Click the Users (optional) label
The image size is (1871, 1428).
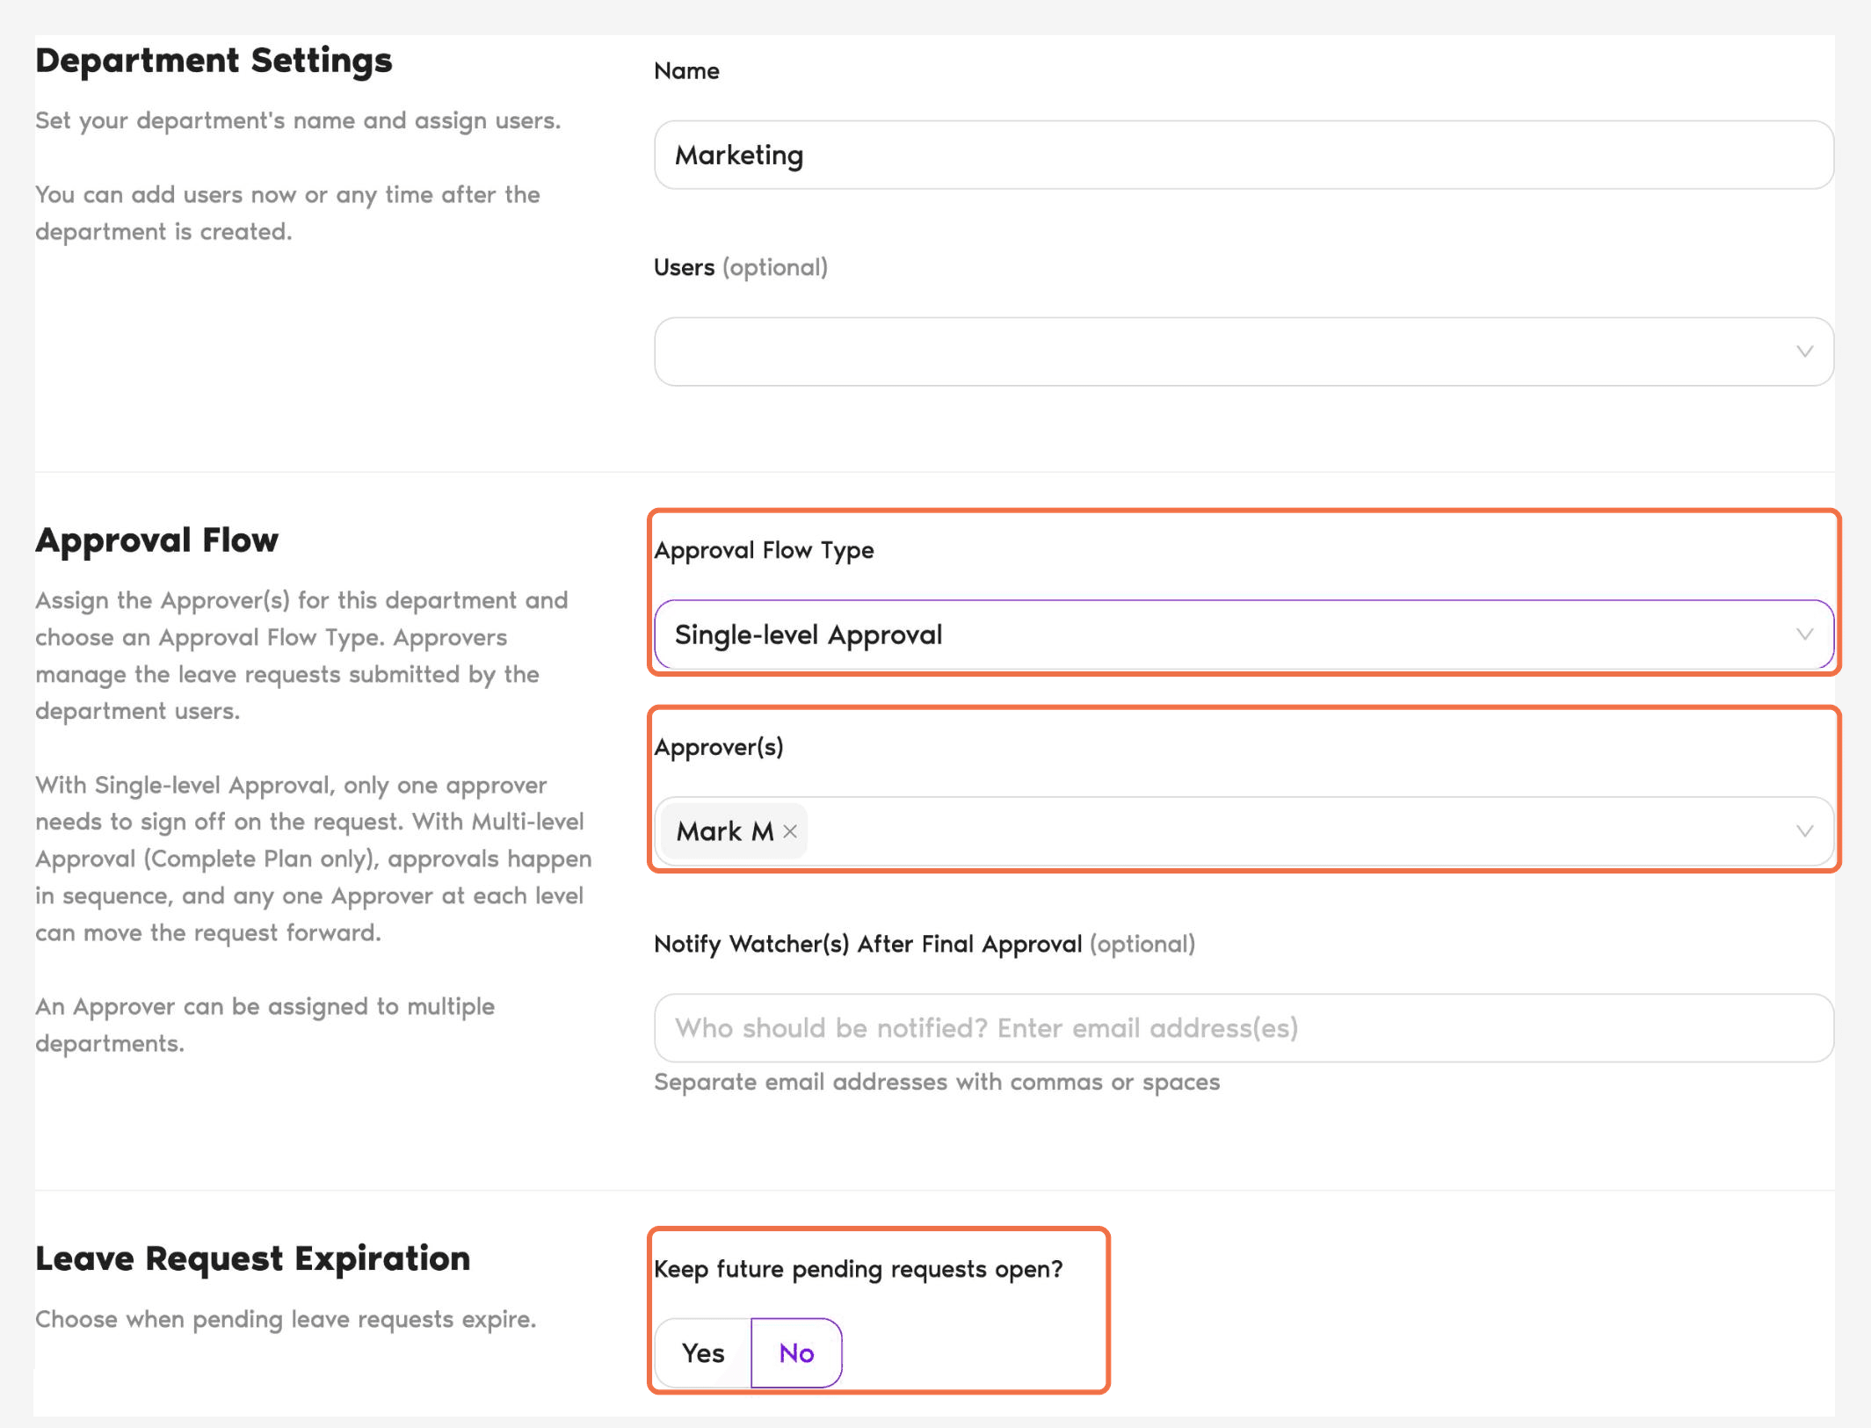click(741, 267)
